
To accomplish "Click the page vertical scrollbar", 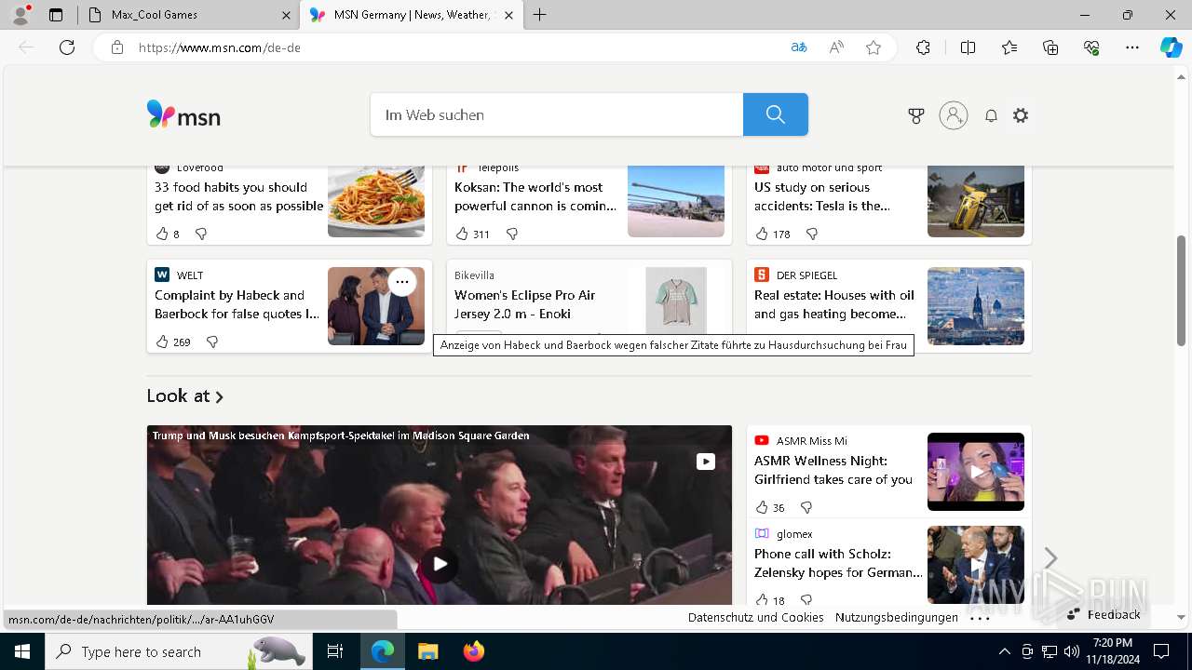I will [x=1182, y=289].
